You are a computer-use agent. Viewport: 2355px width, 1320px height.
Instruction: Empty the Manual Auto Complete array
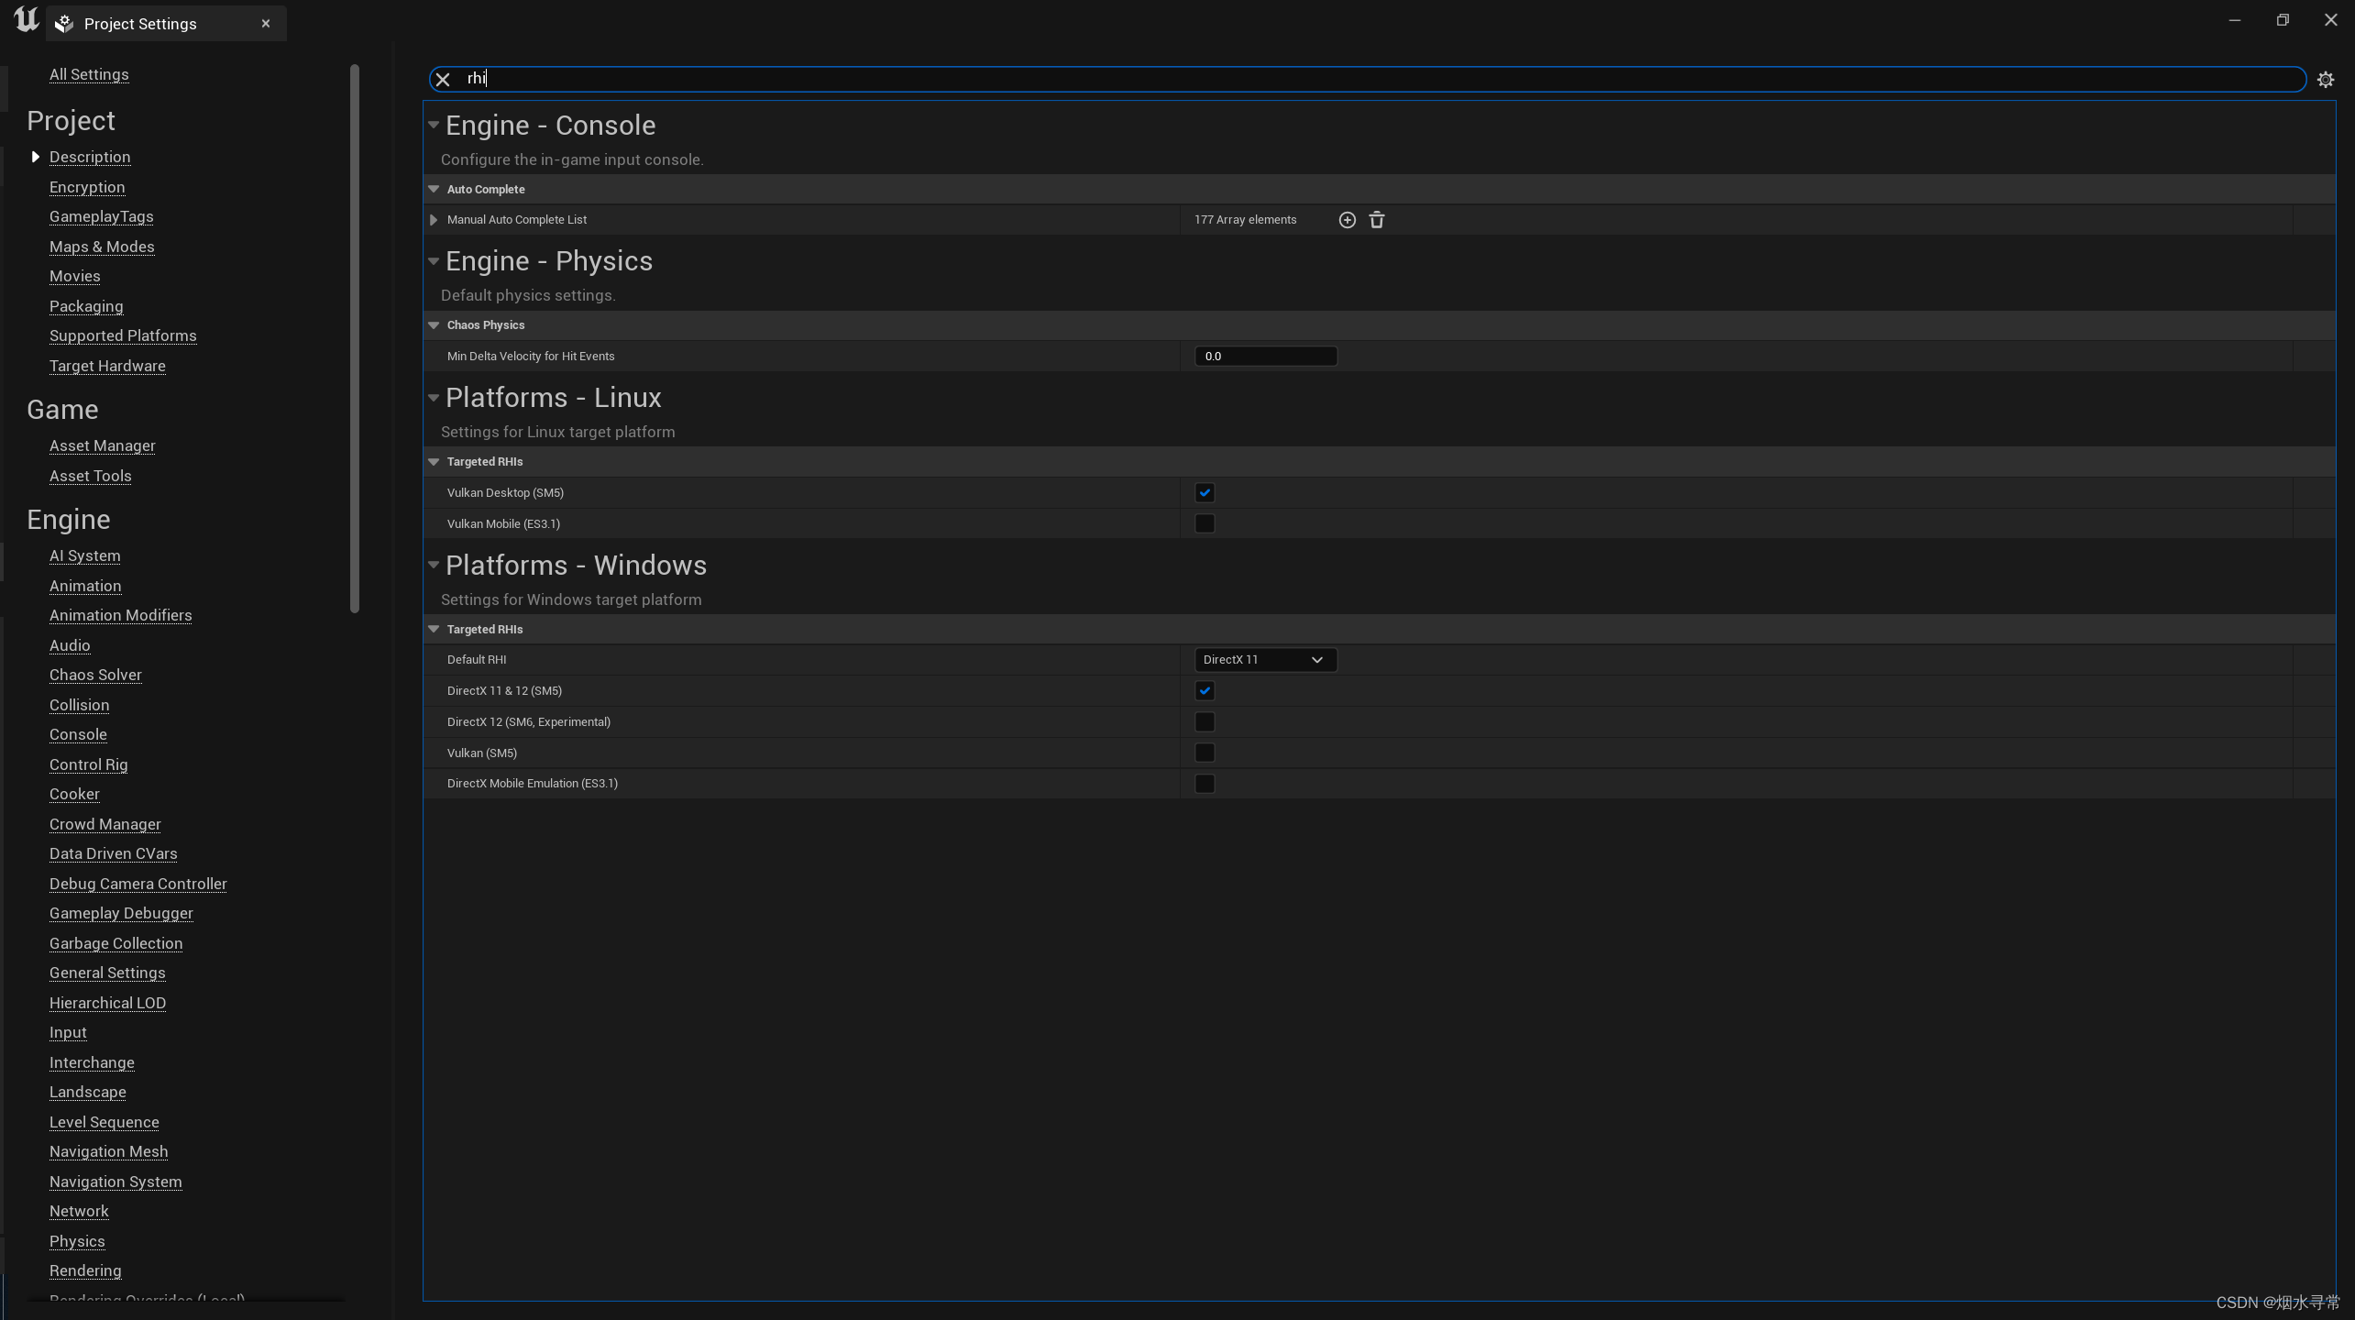click(x=1377, y=220)
